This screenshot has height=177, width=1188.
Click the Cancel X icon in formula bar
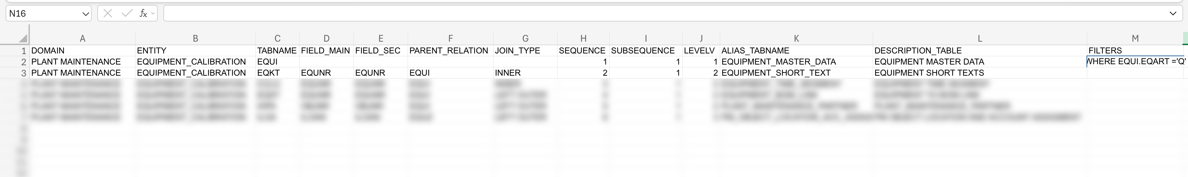108,14
